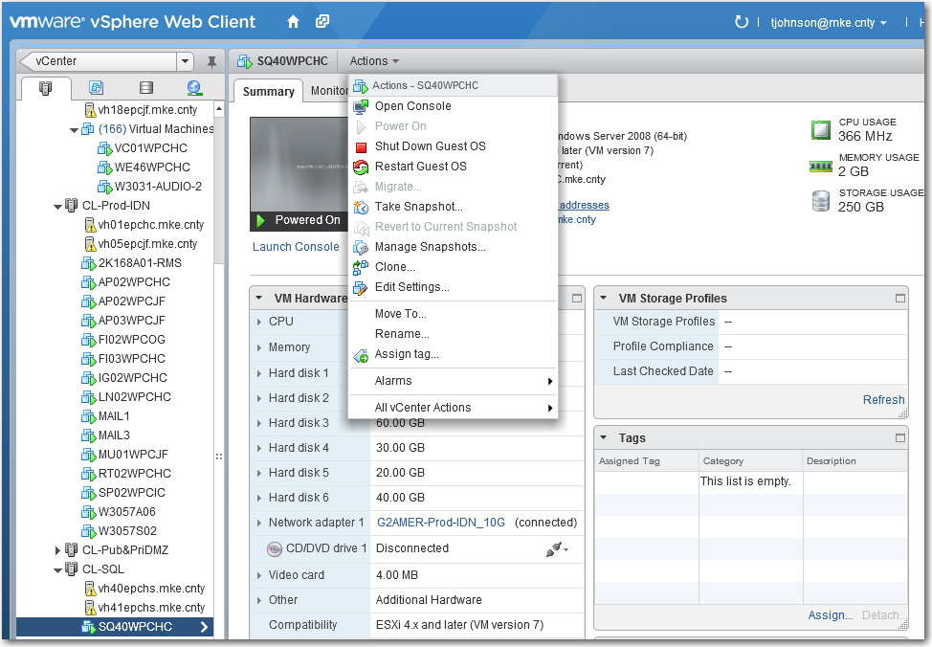Open the new window icon beside home
932x647 pixels.
(x=322, y=21)
